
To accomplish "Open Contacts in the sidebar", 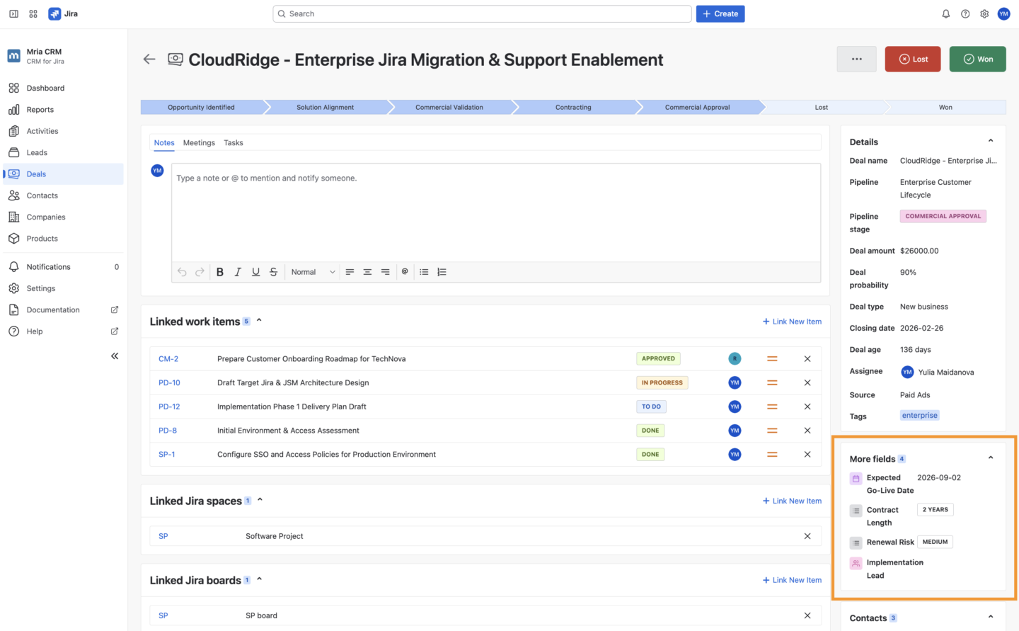I will (x=64, y=195).
